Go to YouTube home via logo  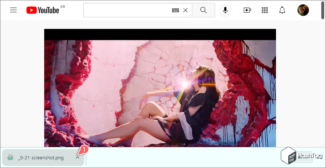pos(43,10)
